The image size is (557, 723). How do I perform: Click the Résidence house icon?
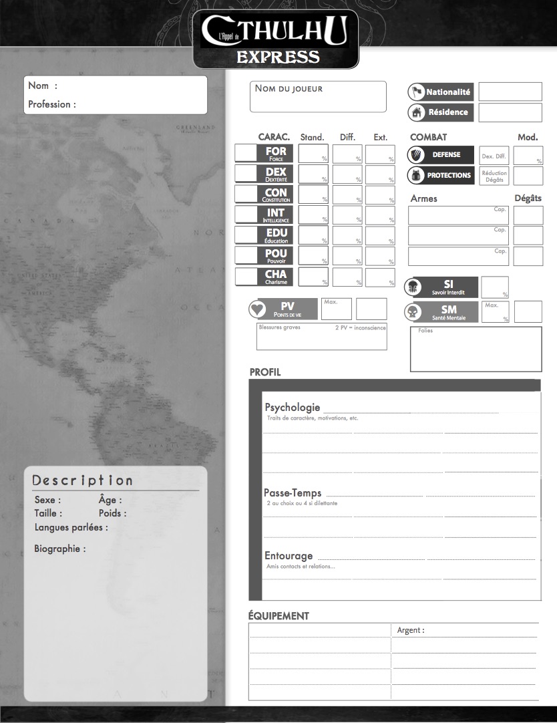[x=417, y=112]
